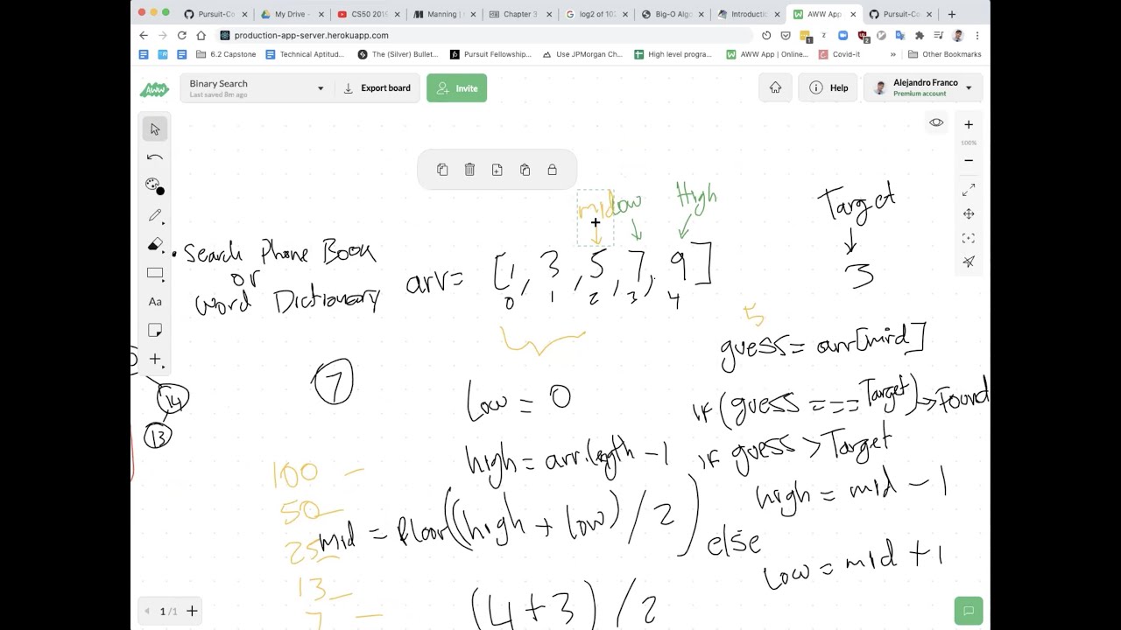Open the color palette tool
The height and width of the screenshot is (630, 1121).
[154, 185]
